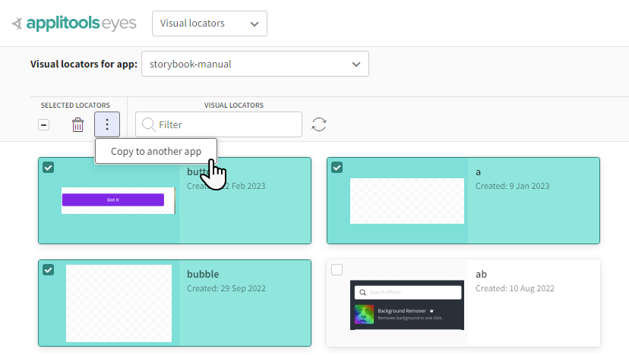This screenshot has width=629, height=355.
Task: Type in the Filter input field
Action: 228,124
